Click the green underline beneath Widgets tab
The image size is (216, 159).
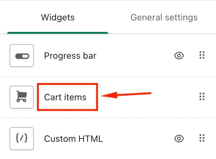click(x=58, y=33)
